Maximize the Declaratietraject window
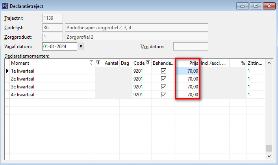This screenshot has height=165, width=278. 256,6
